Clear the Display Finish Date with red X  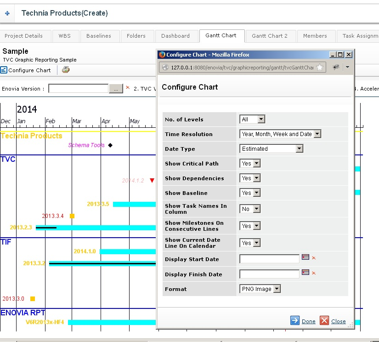click(314, 274)
